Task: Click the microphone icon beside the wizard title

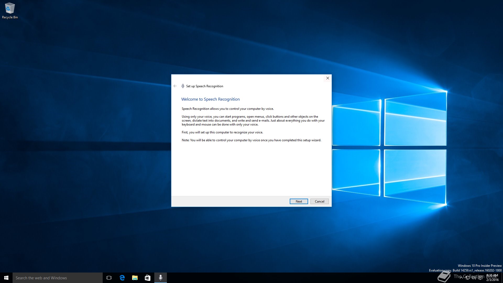Action: (x=183, y=86)
